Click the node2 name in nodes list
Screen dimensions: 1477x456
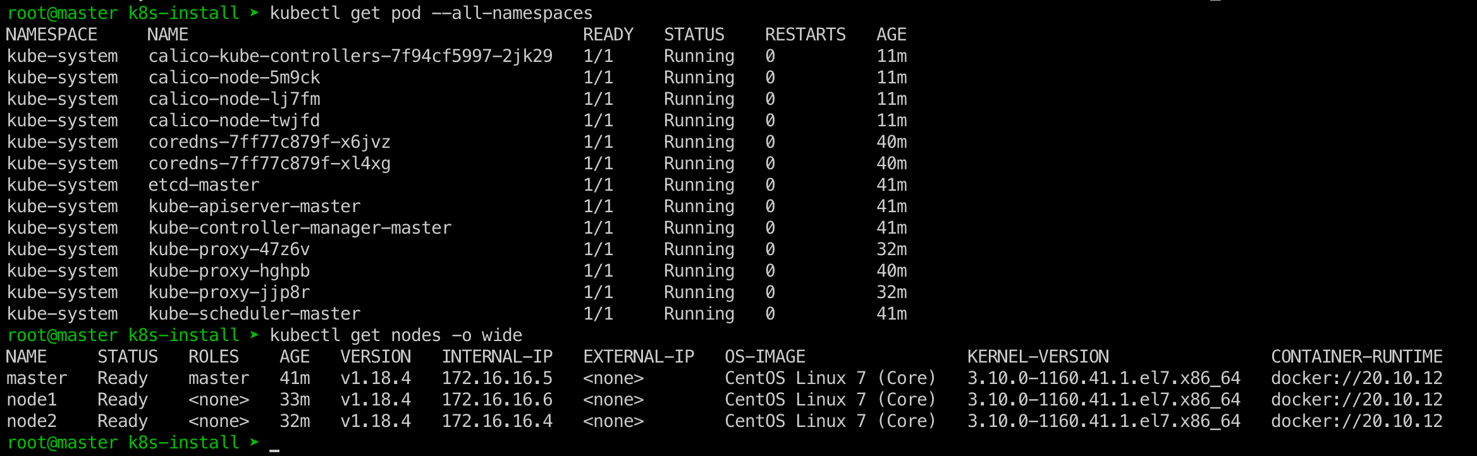[x=32, y=421]
